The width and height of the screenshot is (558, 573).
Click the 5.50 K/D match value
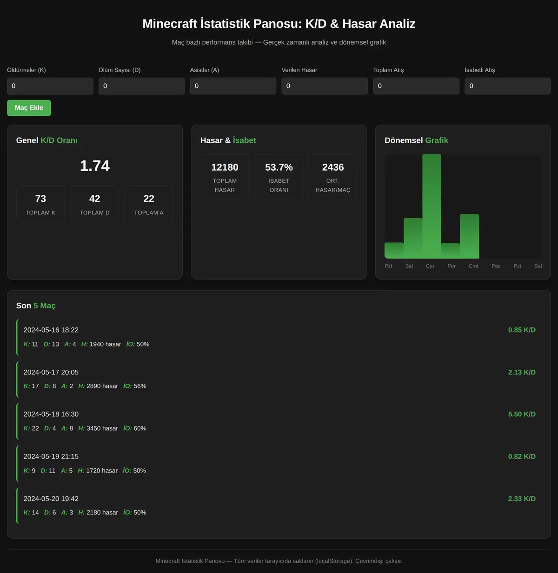(x=522, y=414)
